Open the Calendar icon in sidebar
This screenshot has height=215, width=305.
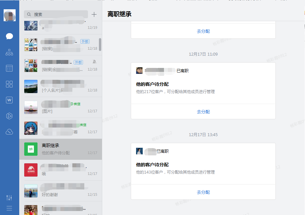point(9,68)
